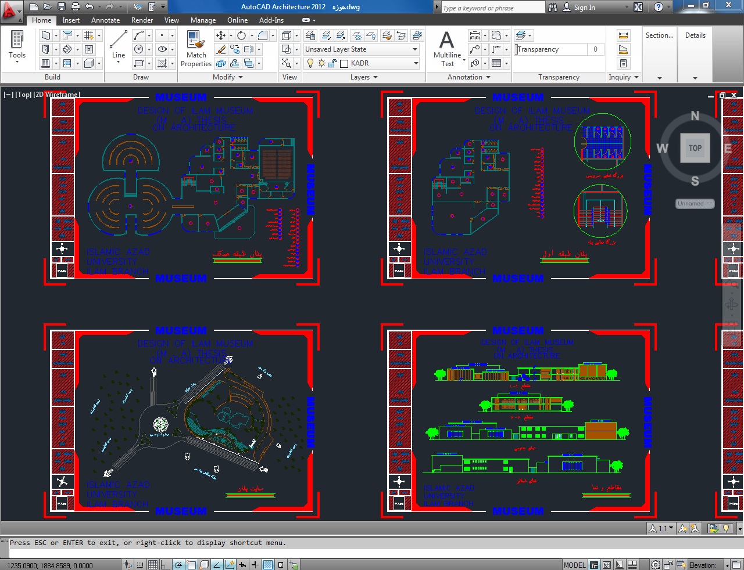This screenshot has height=570, width=744.
Task: Click the Measure Distance icon in Inquiry
Action: [623, 35]
